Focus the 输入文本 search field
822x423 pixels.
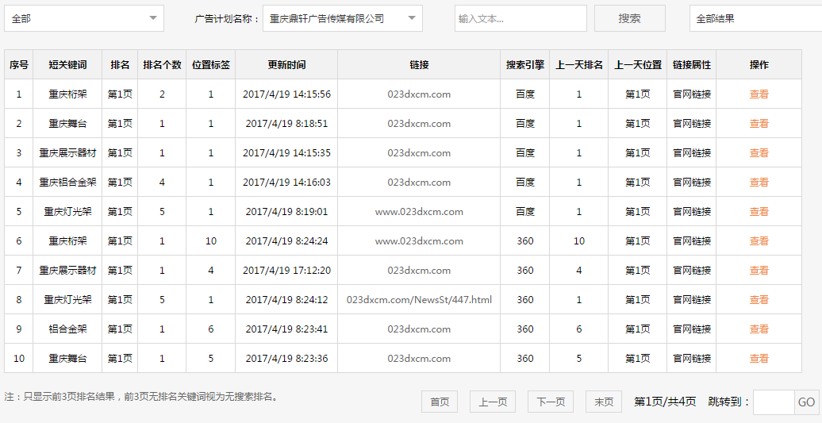point(520,18)
